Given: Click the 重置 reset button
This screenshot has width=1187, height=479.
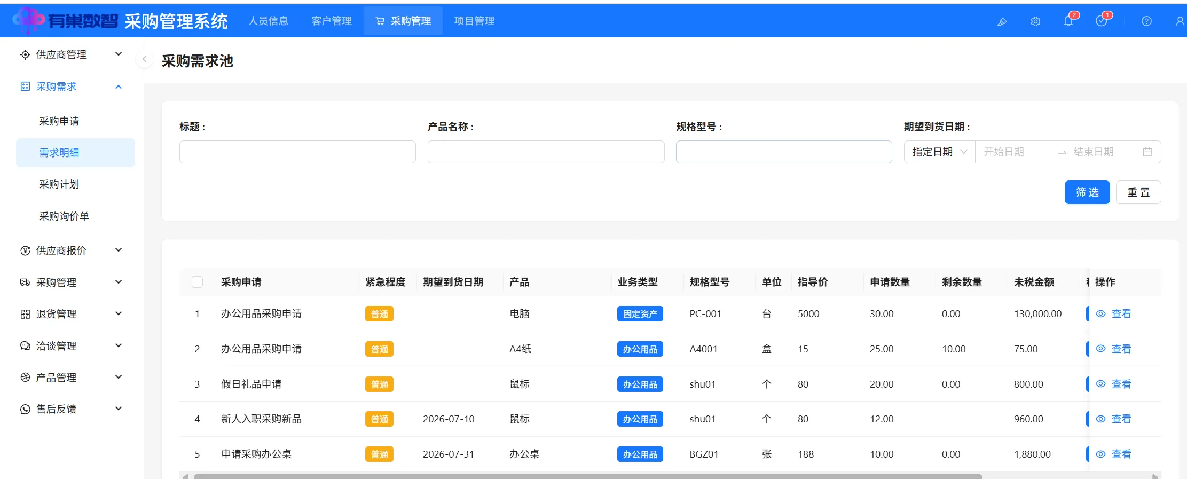Looking at the screenshot, I should tap(1138, 192).
